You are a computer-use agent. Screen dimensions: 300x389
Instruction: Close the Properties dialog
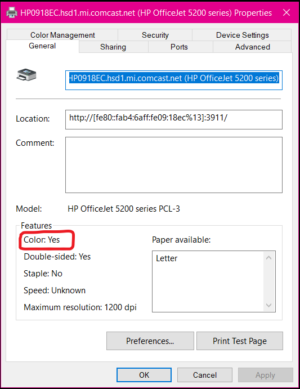pos(286,12)
